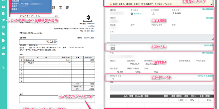Click the 990 tax amount value

pos(156,72)
